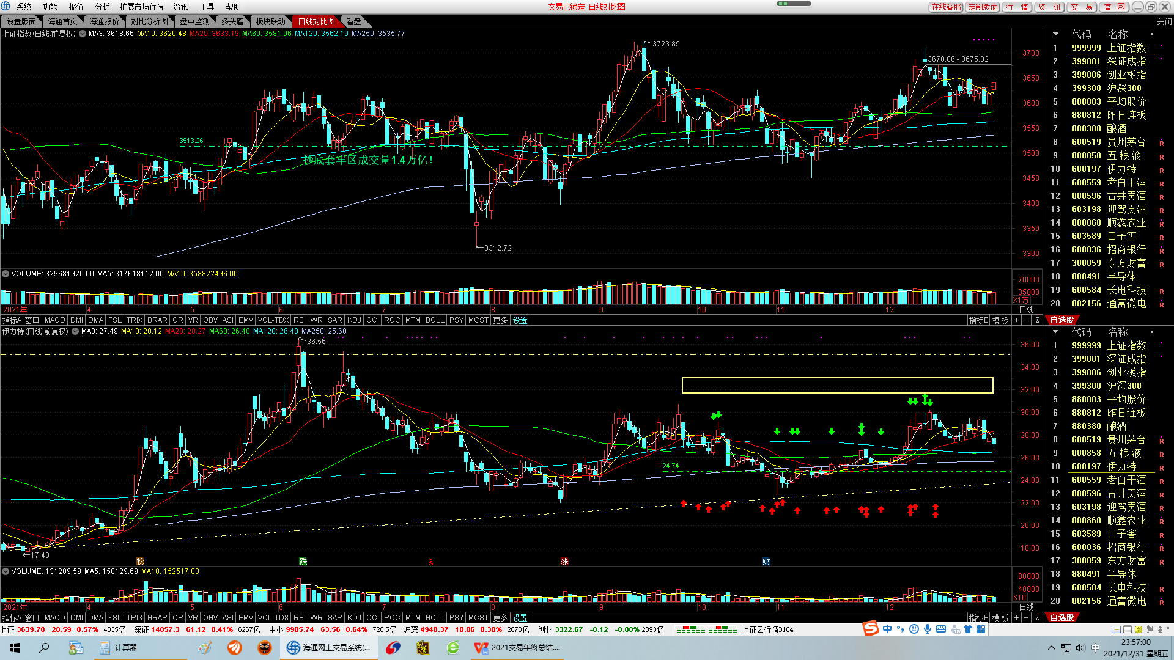
Task: Select MACD indicator on upper chart
Action: click(x=54, y=320)
